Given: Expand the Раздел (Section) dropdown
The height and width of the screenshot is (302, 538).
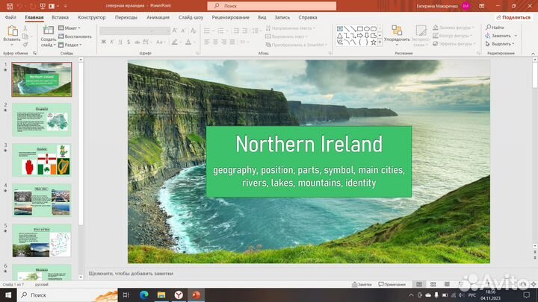Looking at the screenshot, I should (x=73, y=44).
